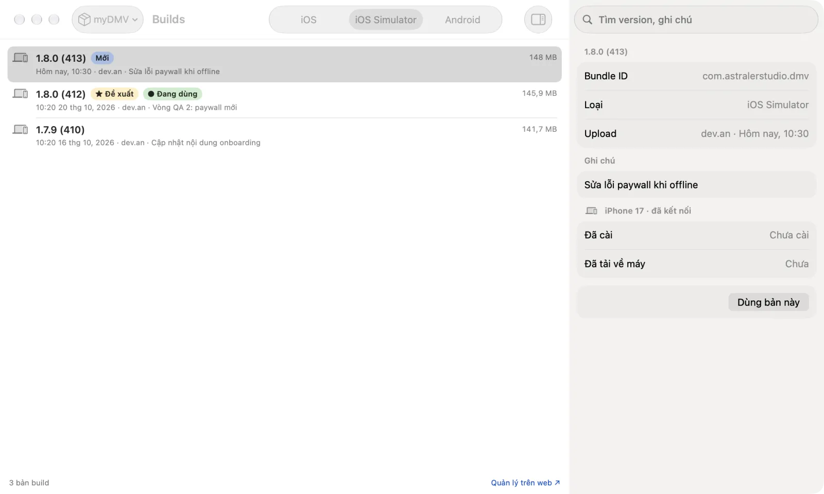Click the 1.8.0 (413) header in details panel
824x494 pixels.
[x=606, y=51]
